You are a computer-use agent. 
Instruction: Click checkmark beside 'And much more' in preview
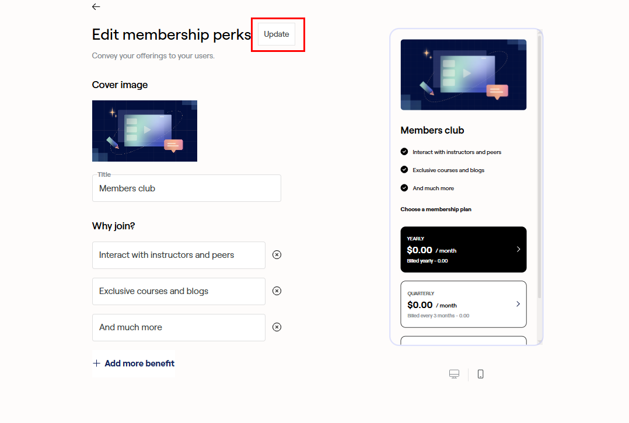404,188
